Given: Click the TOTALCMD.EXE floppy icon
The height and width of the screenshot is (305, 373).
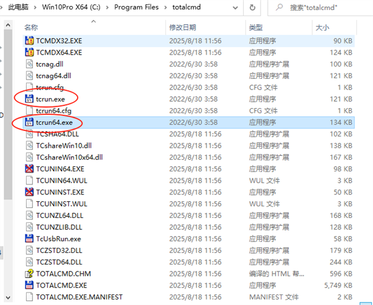Looking at the screenshot, I should 29,285.
